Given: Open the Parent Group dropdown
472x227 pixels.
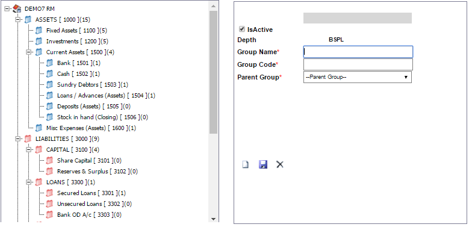Looking at the screenshot, I should click(x=358, y=77).
